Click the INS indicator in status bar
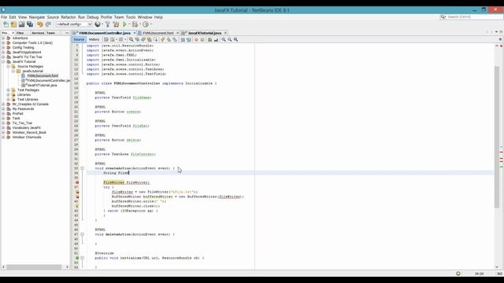This screenshot has width=504, height=283. tap(499, 274)
